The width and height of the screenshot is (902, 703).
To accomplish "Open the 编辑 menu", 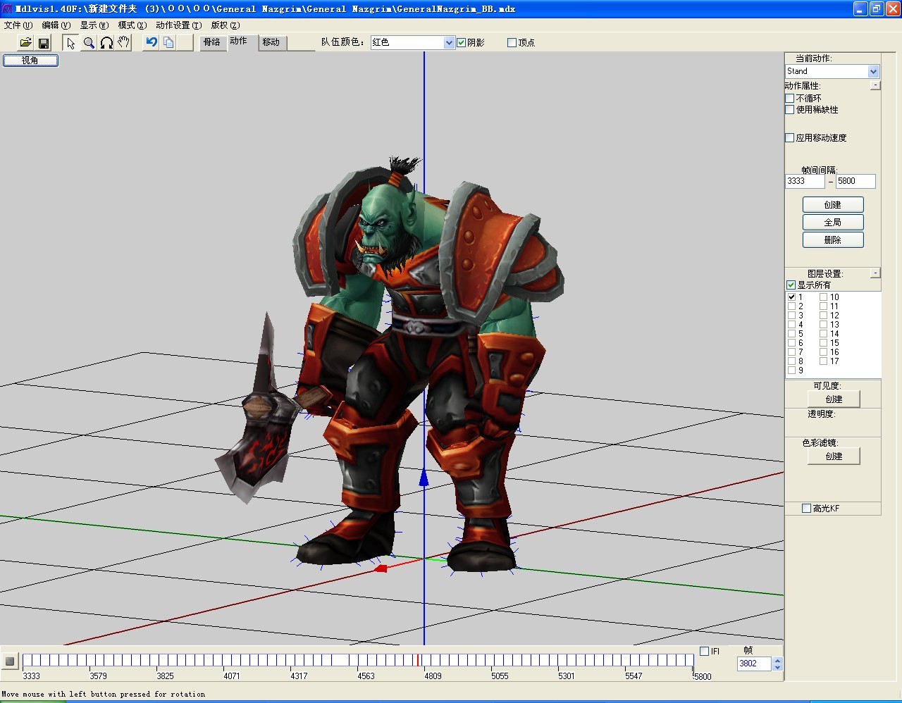I will (56, 25).
